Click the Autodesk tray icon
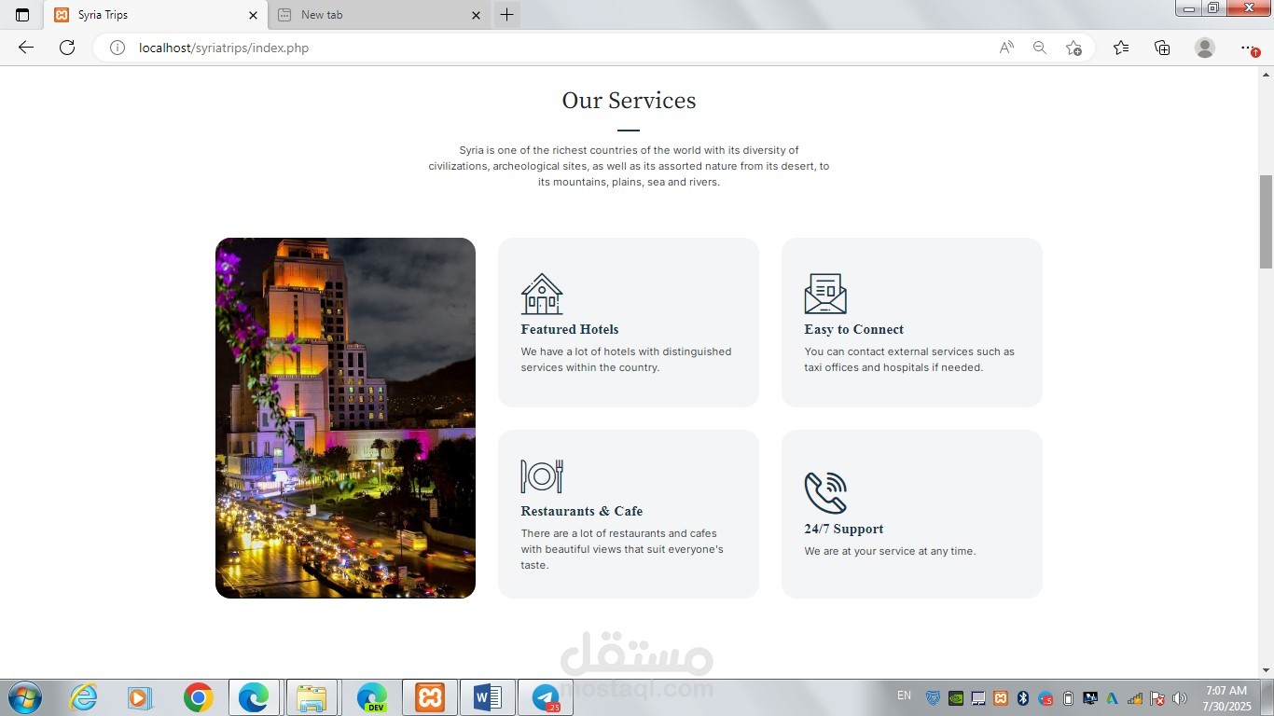The width and height of the screenshot is (1274, 716). click(x=1113, y=698)
